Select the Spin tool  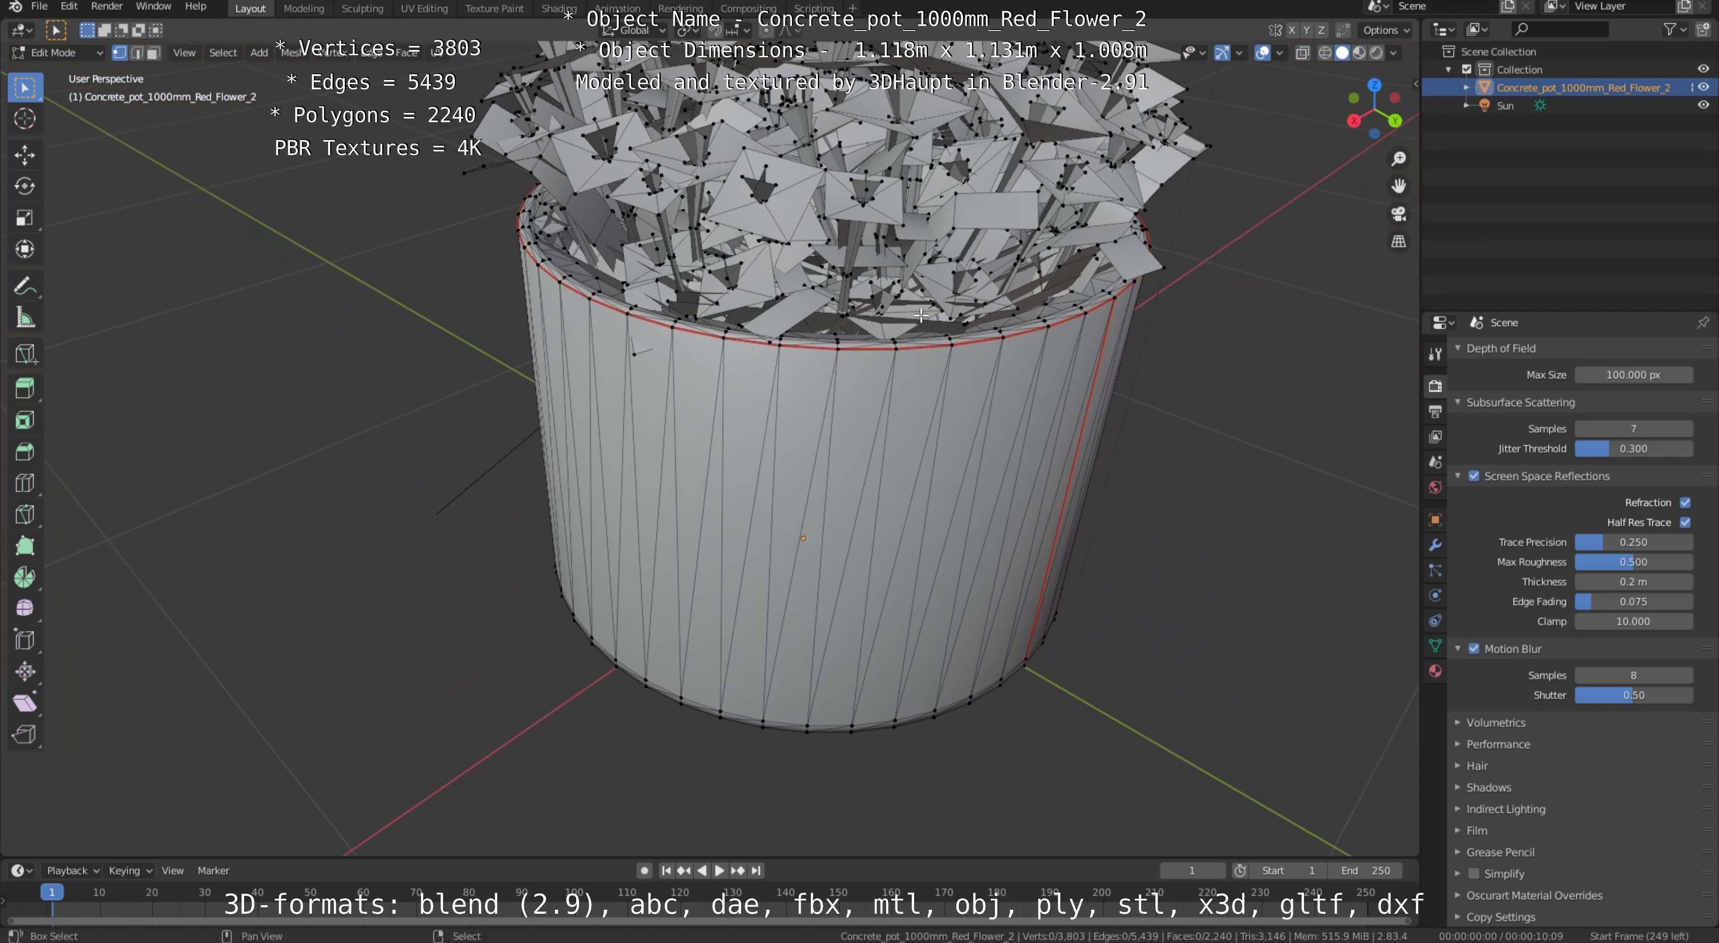tap(25, 577)
